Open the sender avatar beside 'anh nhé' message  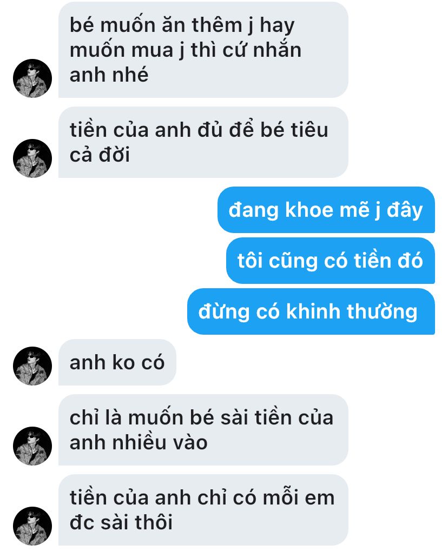coord(32,78)
